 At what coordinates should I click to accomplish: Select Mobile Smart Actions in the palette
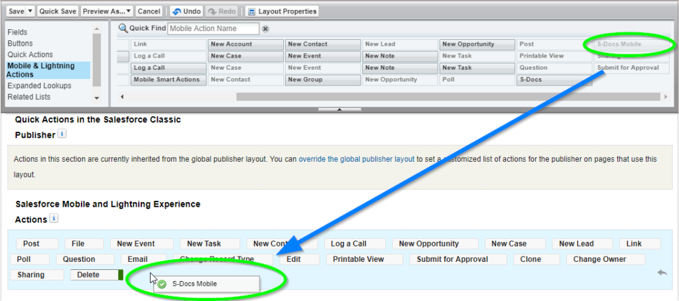click(x=168, y=80)
